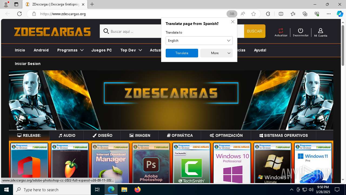Select the OPTIMIZACIÓN tab

(x=226, y=135)
